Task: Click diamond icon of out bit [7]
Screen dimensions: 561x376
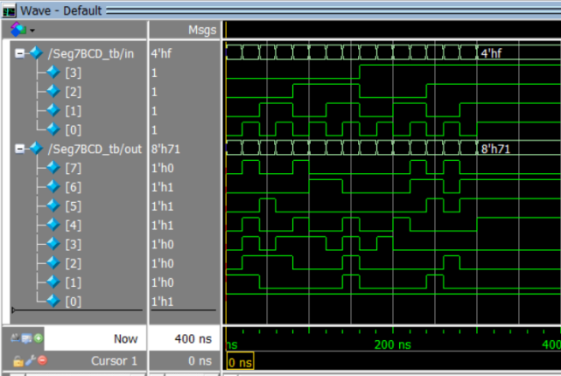Action: (x=53, y=167)
